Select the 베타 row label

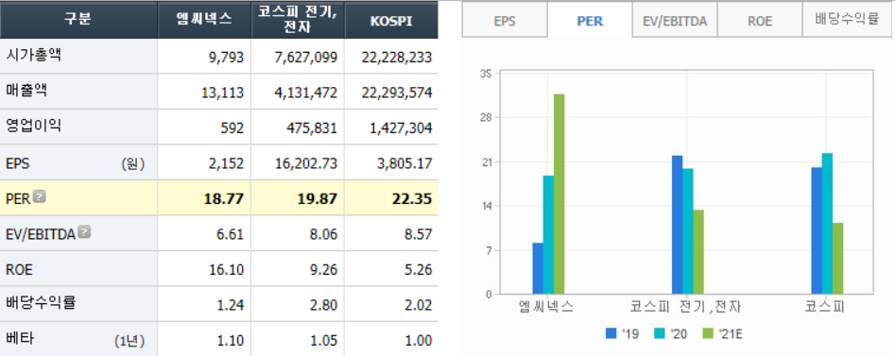coord(20,339)
